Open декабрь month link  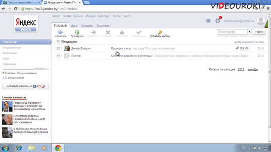click(x=253, y=69)
